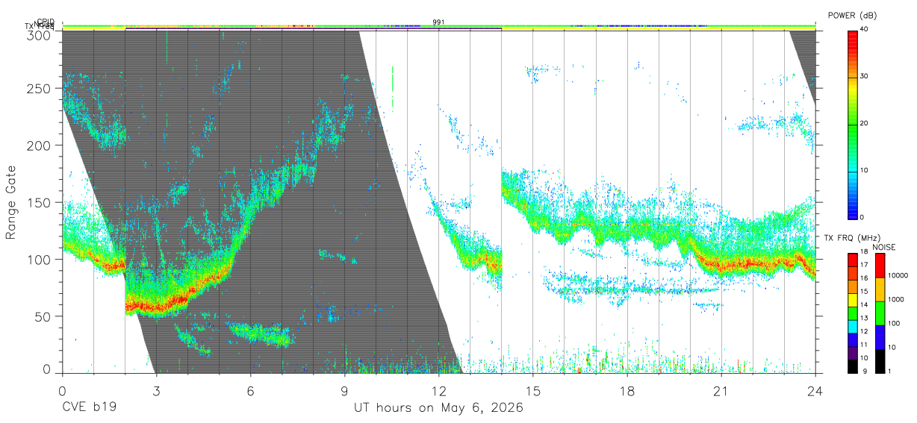The height and width of the screenshot is (423, 917).
Task: Click the 11 MHz frequency label
Action: coord(865,345)
